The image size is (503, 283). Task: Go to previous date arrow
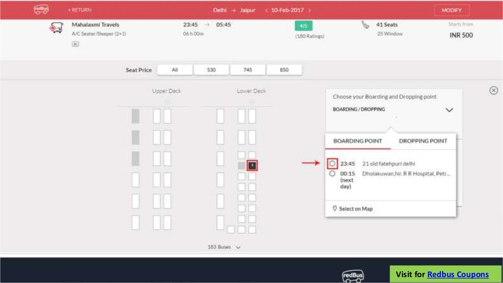[266, 10]
